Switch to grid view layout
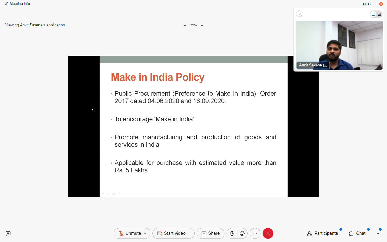 [379, 14]
